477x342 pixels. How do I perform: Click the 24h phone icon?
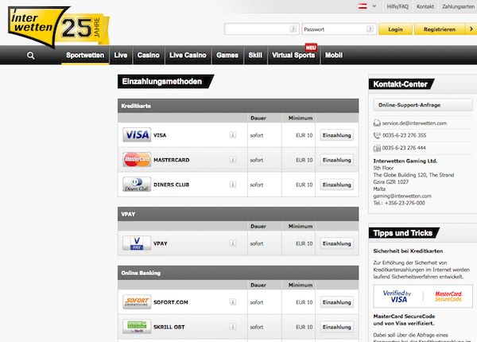click(377, 135)
